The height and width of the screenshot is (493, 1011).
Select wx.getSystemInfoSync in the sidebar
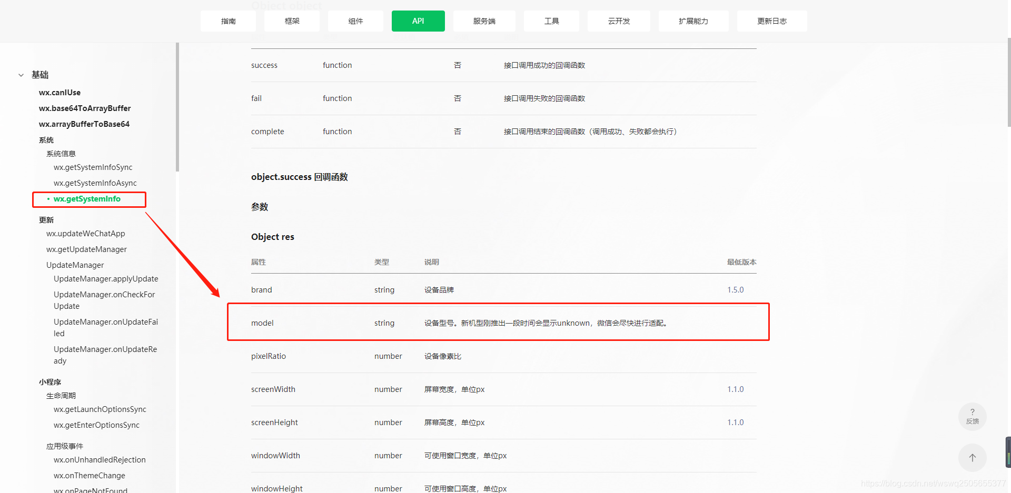(93, 167)
